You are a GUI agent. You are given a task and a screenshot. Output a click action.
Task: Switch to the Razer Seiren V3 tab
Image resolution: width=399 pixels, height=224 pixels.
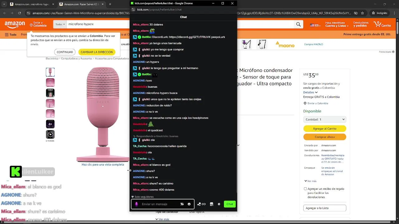point(82,4)
